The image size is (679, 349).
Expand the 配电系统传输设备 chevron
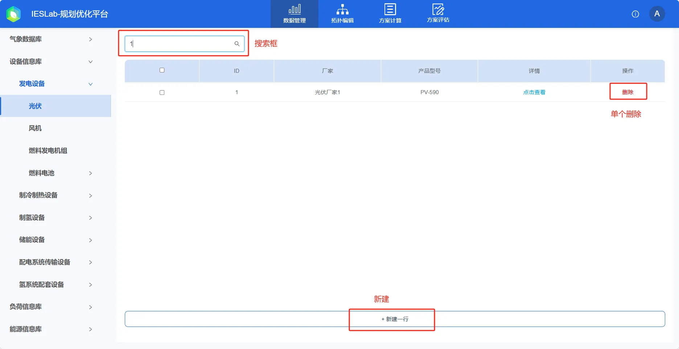tap(91, 262)
